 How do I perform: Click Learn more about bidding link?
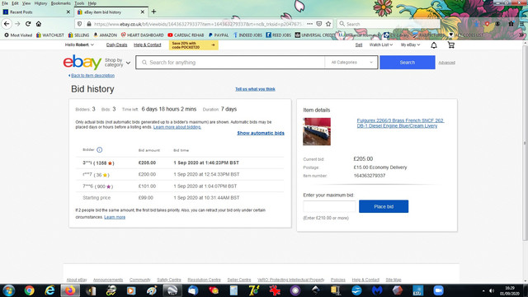pyautogui.click(x=177, y=127)
